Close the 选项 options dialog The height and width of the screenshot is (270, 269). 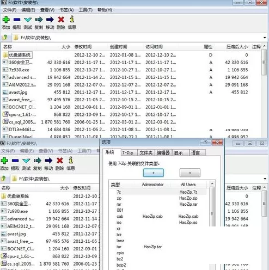[x=217, y=142]
